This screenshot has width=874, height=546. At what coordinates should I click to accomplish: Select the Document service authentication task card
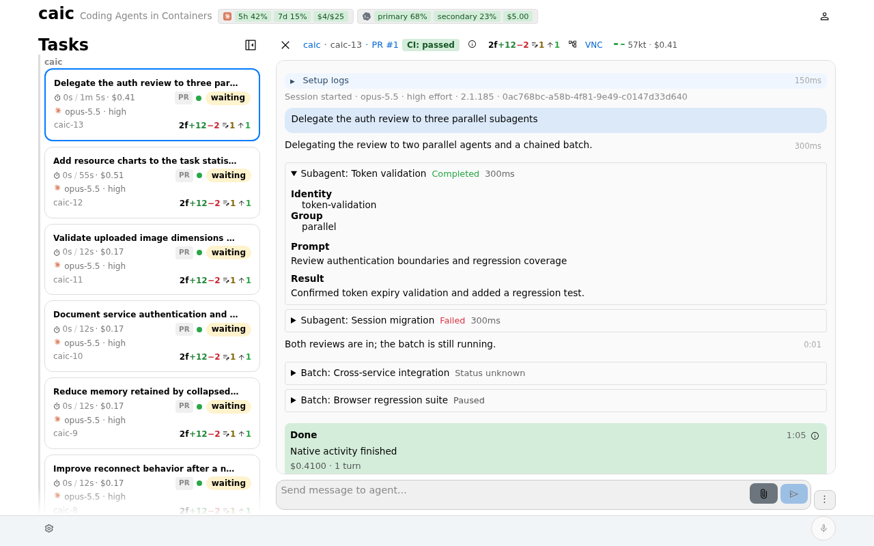[152, 336]
